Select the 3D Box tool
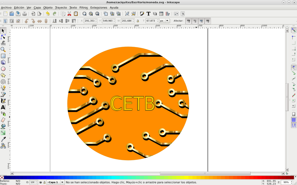This screenshot has width=297, height=185. click(x=3, y=62)
